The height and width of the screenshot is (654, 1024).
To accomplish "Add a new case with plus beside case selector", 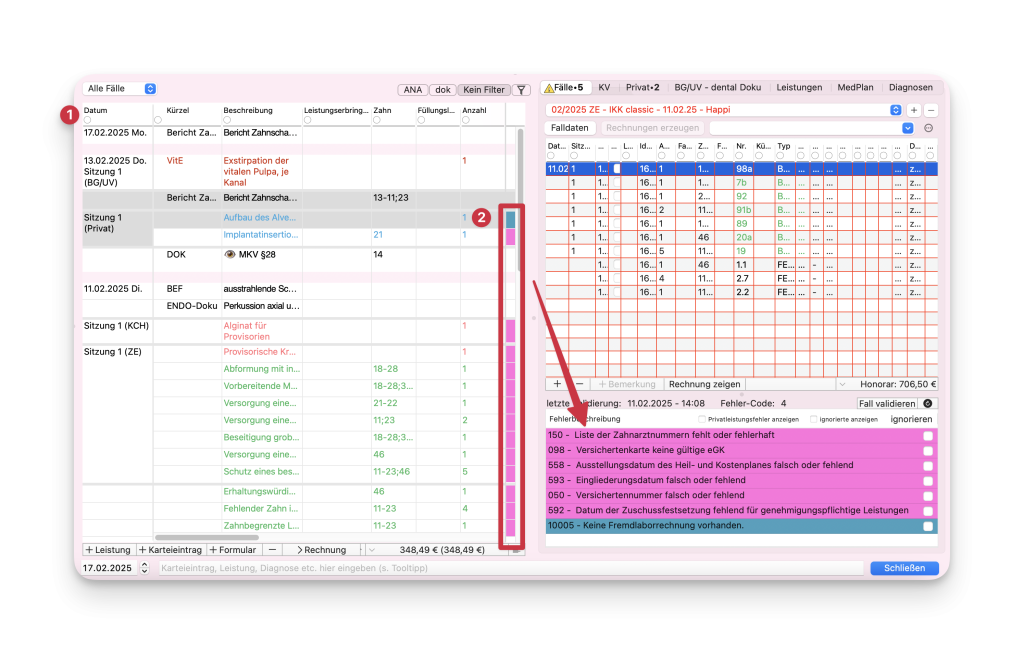I will tap(913, 110).
